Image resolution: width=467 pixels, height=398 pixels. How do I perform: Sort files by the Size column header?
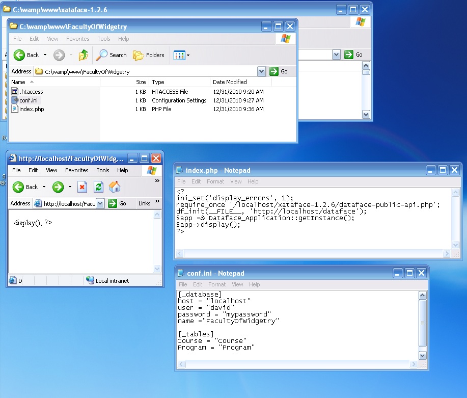(x=124, y=82)
